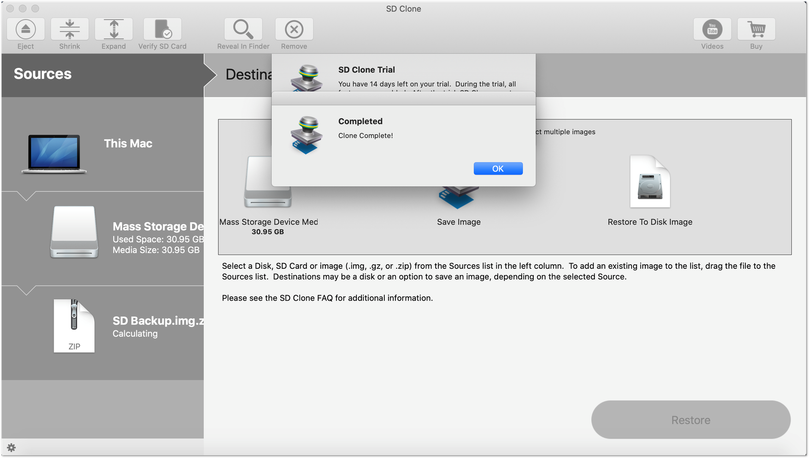This screenshot has width=809, height=458.
Task: Click the This Mac label
Action: (128, 143)
